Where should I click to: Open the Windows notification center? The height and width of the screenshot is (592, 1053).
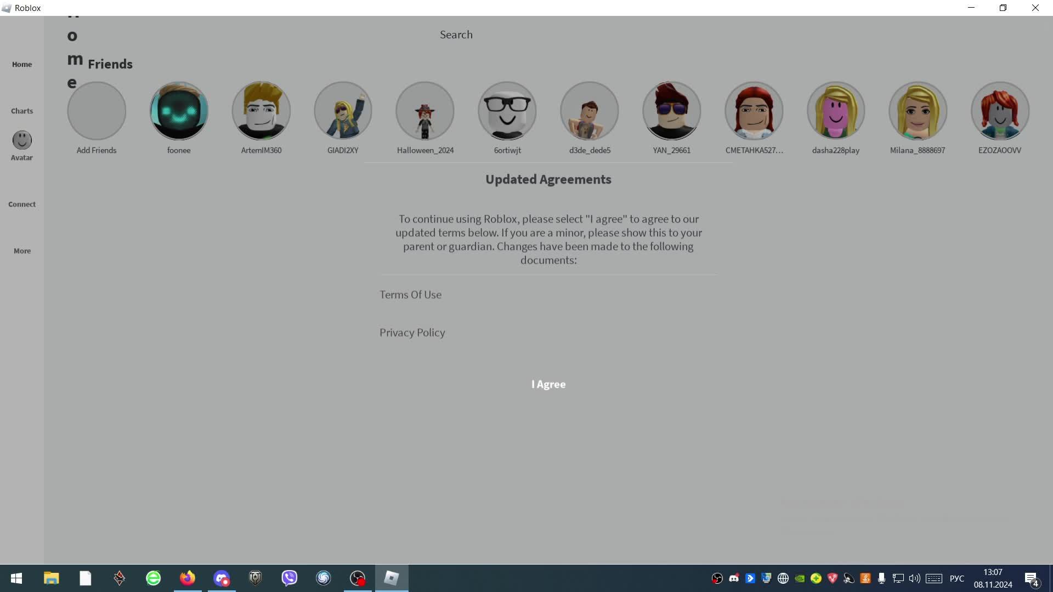[1032, 578]
